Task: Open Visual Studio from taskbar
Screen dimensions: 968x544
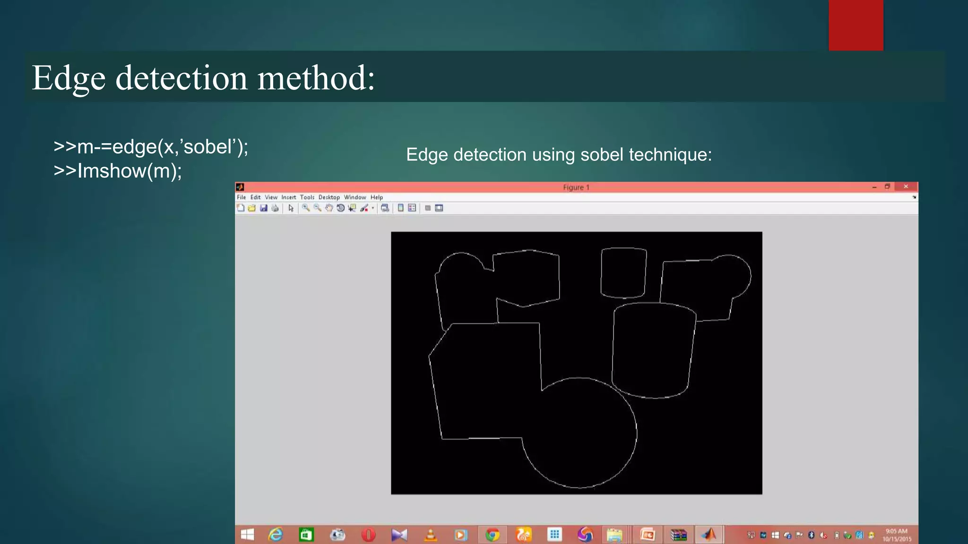Action: [399, 535]
